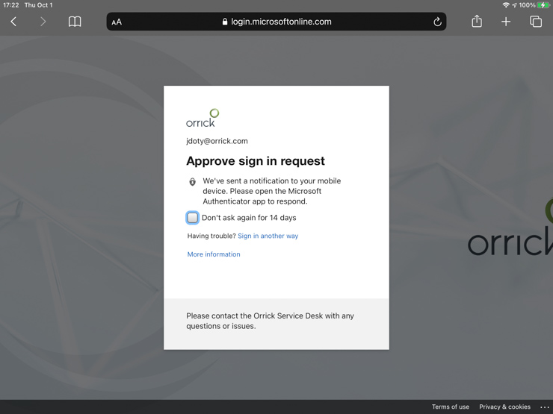Open Privacy & cookies in footer
The image size is (553, 414).
tap(504, 407)
